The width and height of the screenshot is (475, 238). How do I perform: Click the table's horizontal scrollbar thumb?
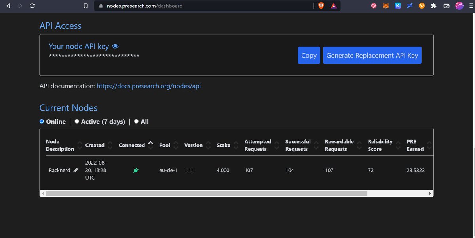(x=206, y=193)
